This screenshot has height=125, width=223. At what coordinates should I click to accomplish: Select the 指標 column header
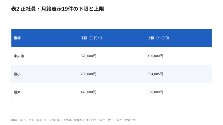(x=45, y=38)
